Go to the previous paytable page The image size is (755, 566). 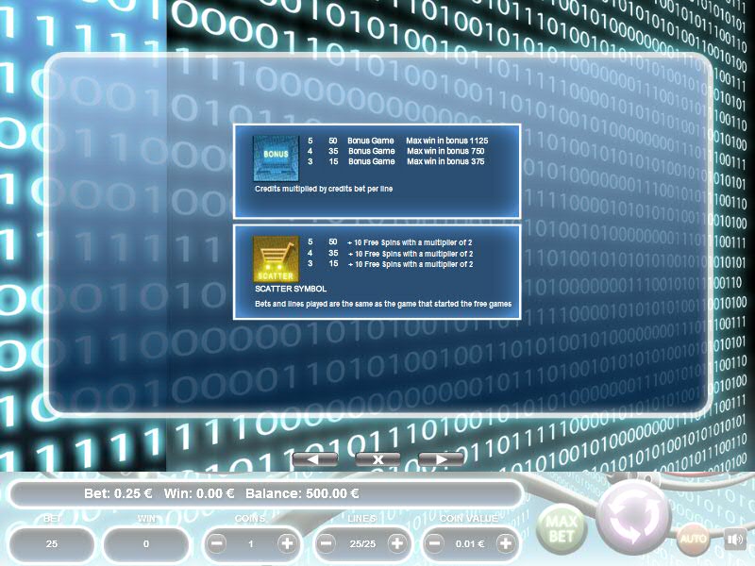click(x=315, y=458)
